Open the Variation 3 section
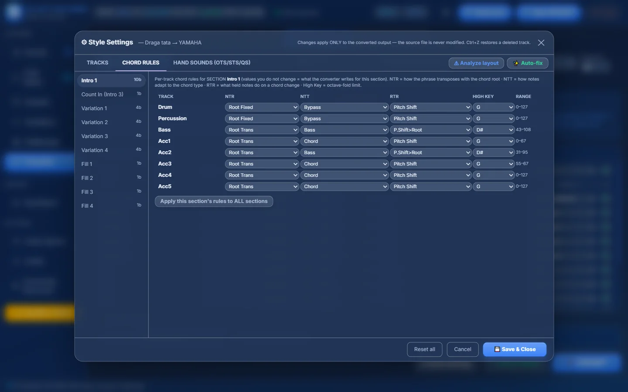 coord(111,136)
